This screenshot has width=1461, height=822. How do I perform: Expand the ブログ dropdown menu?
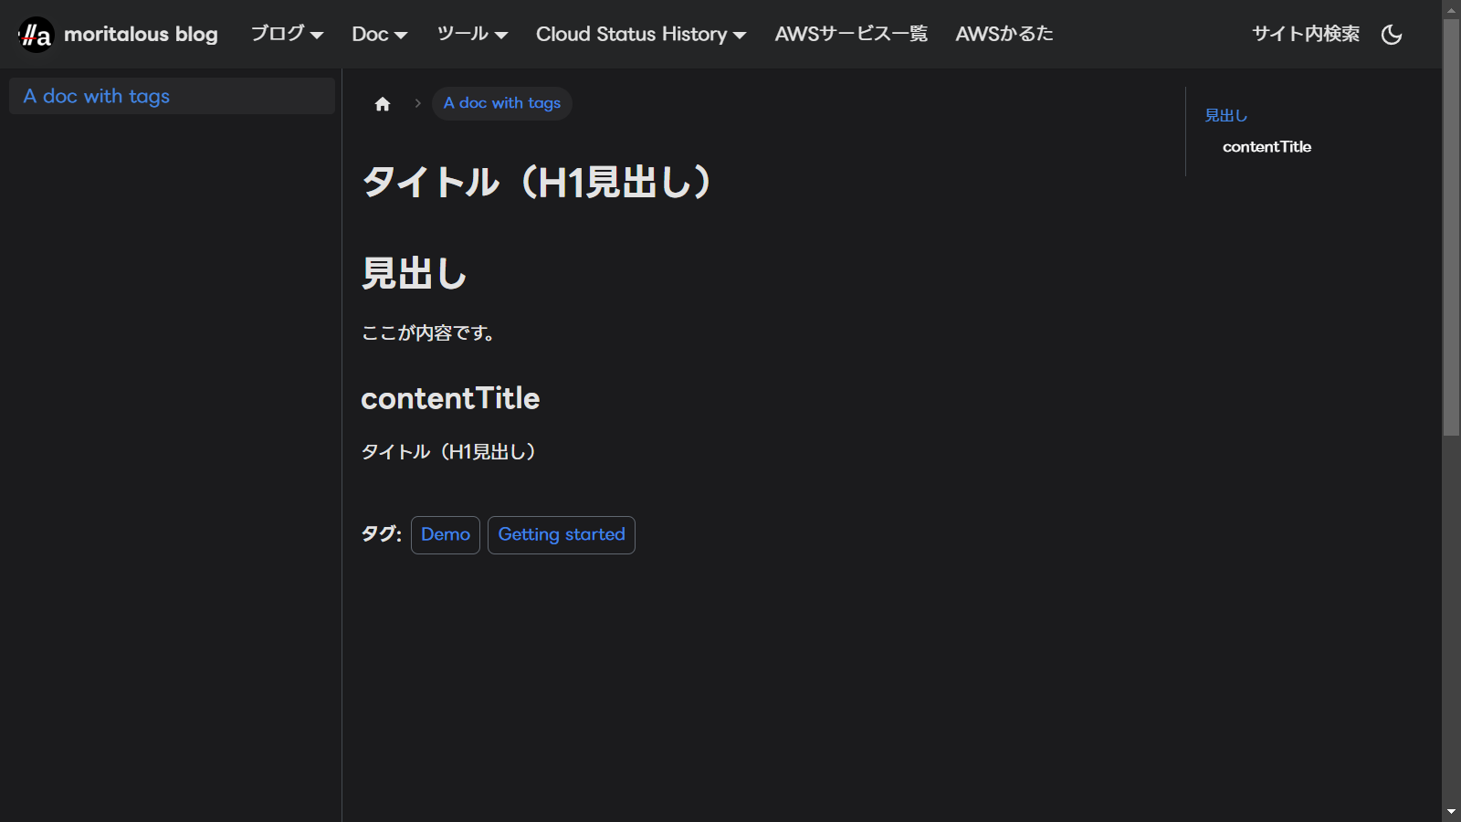coord(287,35)
